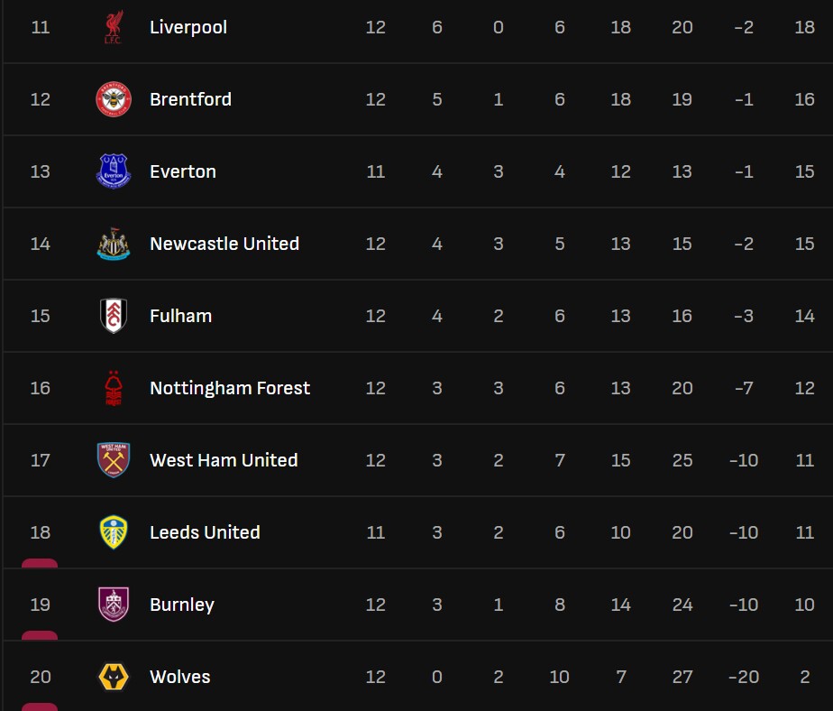Select the Everton crest icon
This screenshot has width=833, height=711.
coord(114,171)
